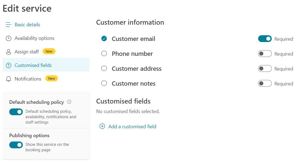Open the Basic details page
The height and width of the screenshot is (164, 300).
27,24
